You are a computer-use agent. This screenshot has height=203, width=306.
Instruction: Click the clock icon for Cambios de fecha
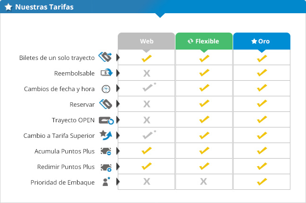pyautogui.click(x=106, y=89)
